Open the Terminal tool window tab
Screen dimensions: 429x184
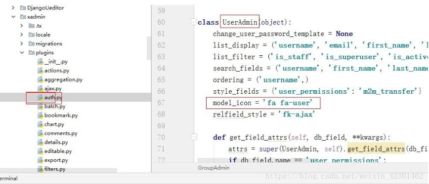[8, 179]
